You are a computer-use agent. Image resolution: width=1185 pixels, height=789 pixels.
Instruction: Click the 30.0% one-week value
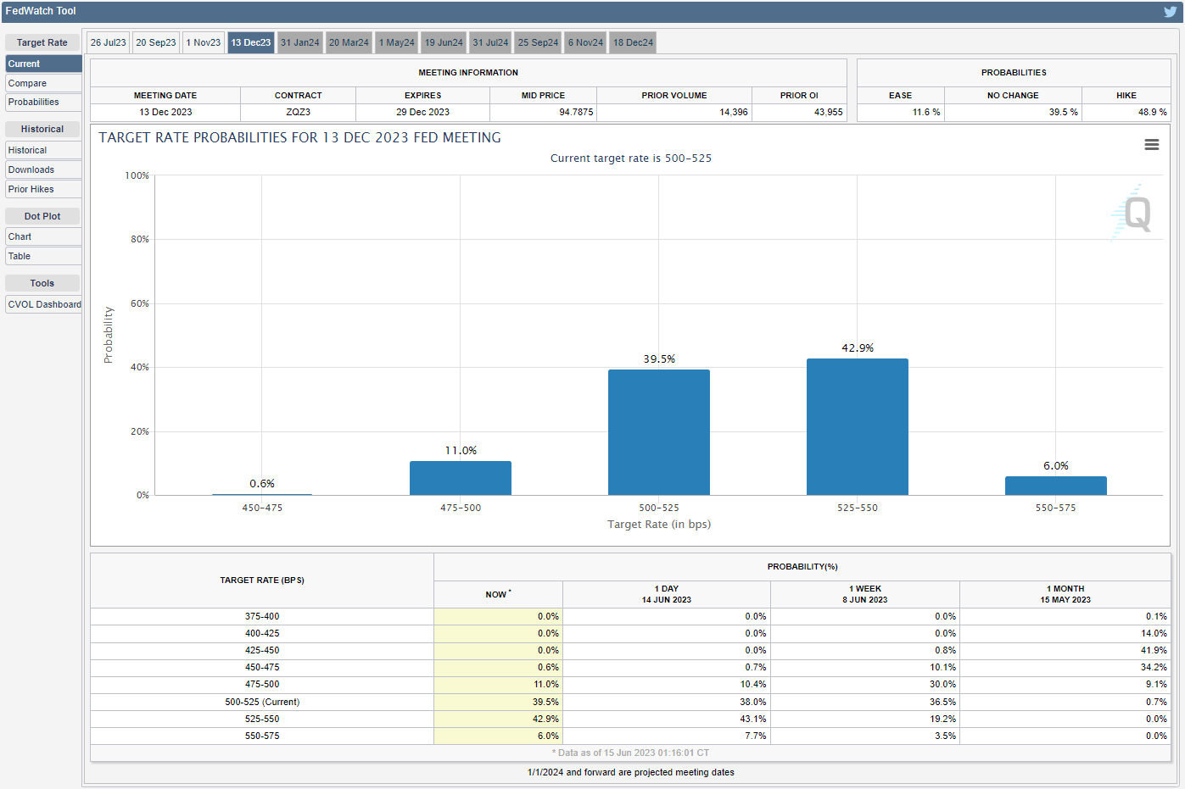[942, 684]
